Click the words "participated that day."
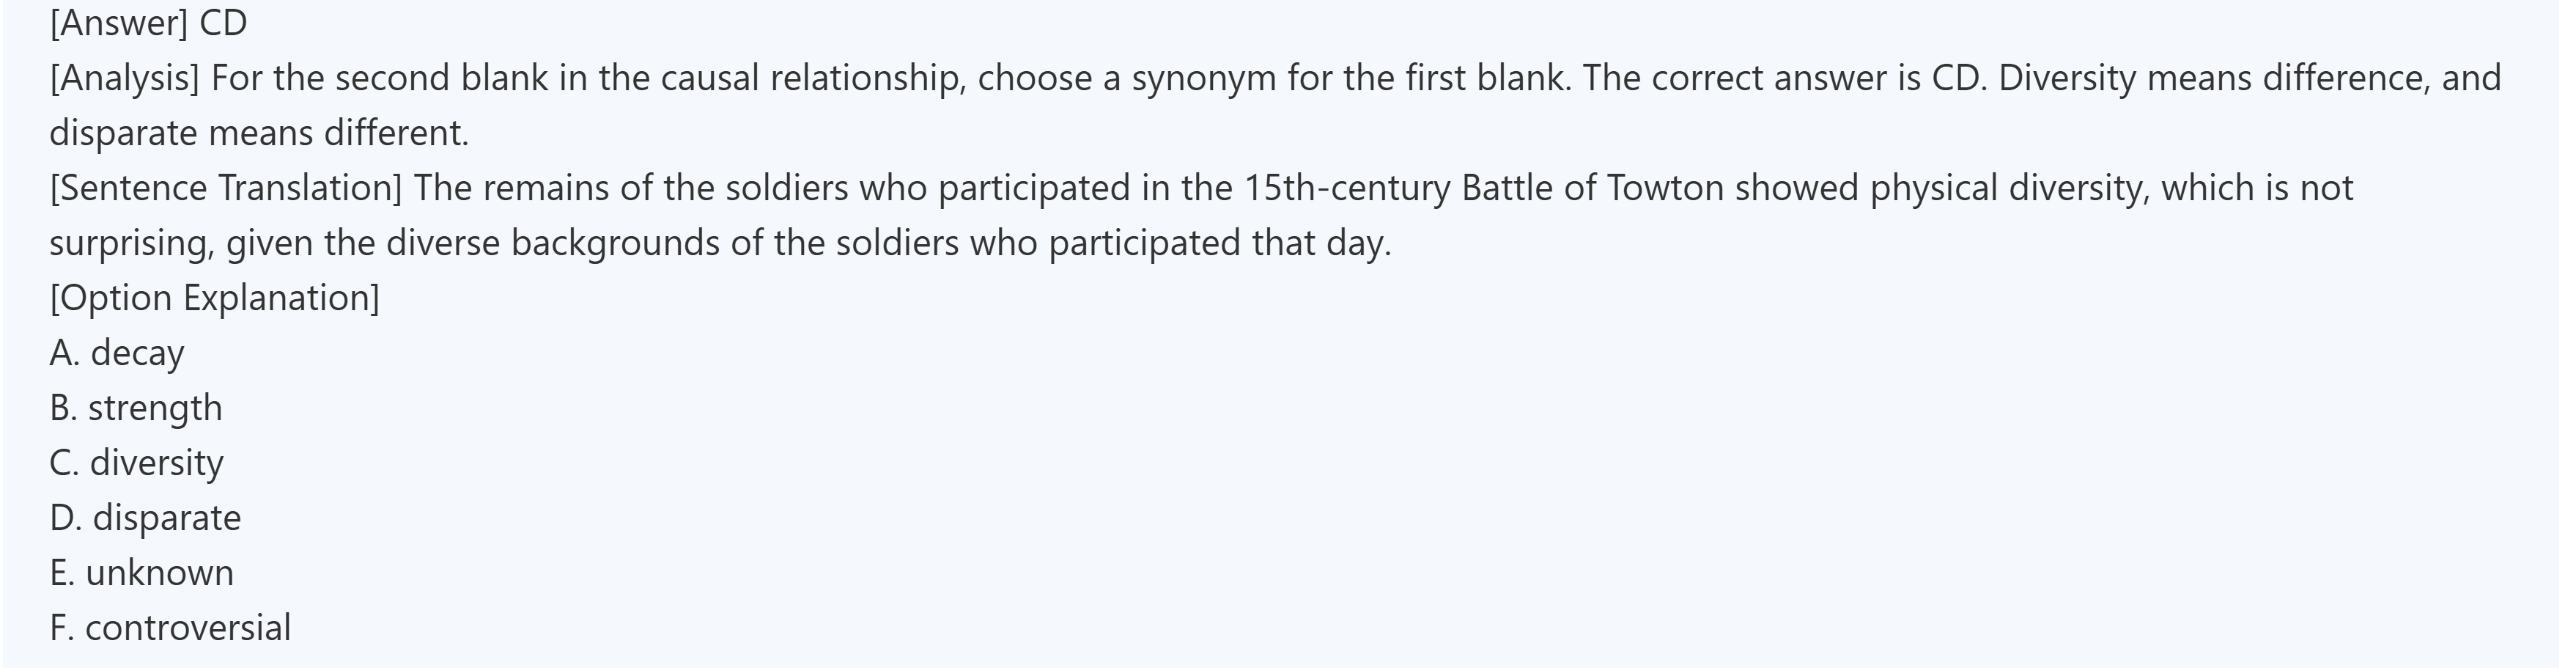This screenshot has height=668, width=2576. 1219,243
